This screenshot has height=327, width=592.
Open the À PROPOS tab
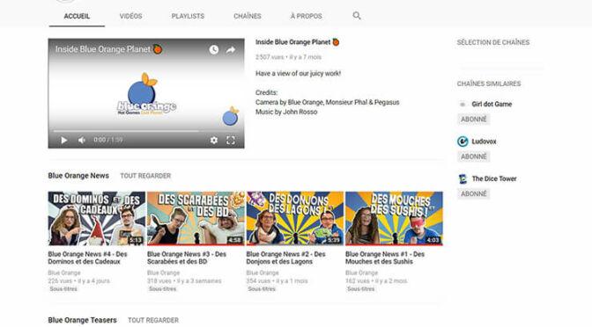click(307, 16)
